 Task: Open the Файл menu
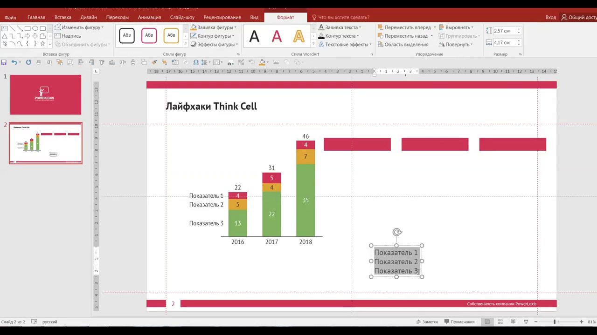click(10, 17)
